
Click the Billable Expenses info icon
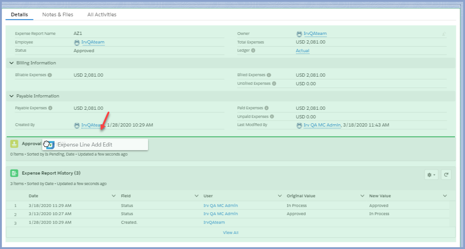tap(50, 75)
